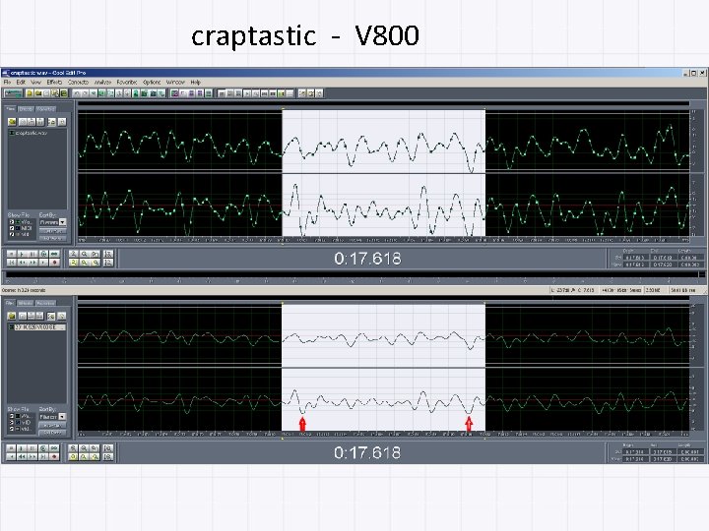Select the Effects tab in upper editor
This screenshot has width=709, height=531.
pyautogui.click(x=26, y=109)
